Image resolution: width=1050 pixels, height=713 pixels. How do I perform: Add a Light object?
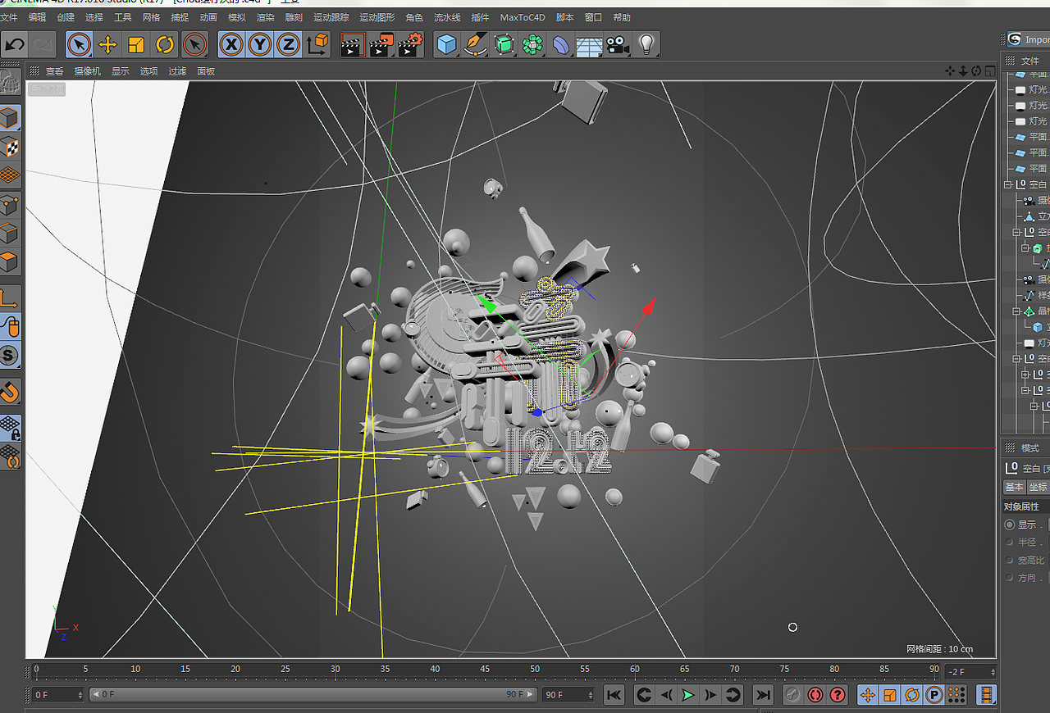tap(646, 44)
